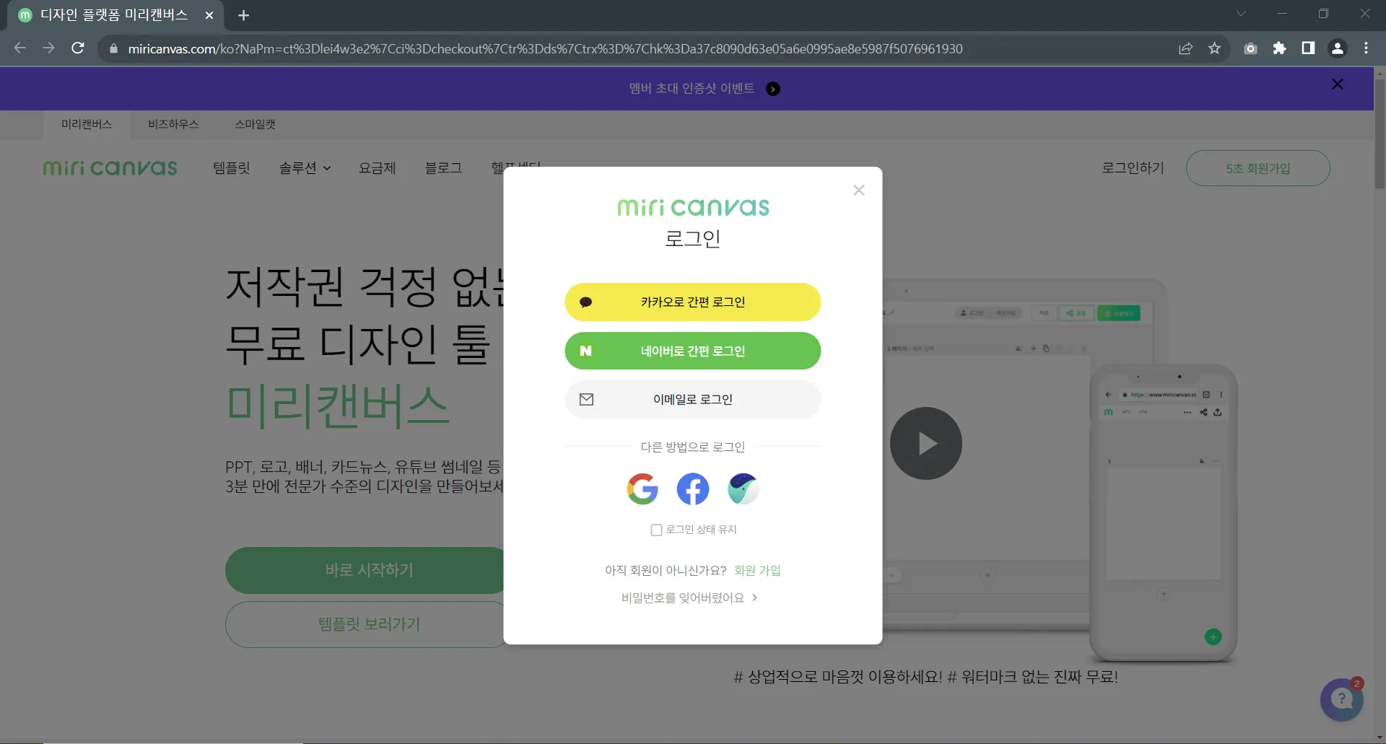Switch to the 스마일캣 service tab
Screen dimensions: 1386x744
[255, 124]
